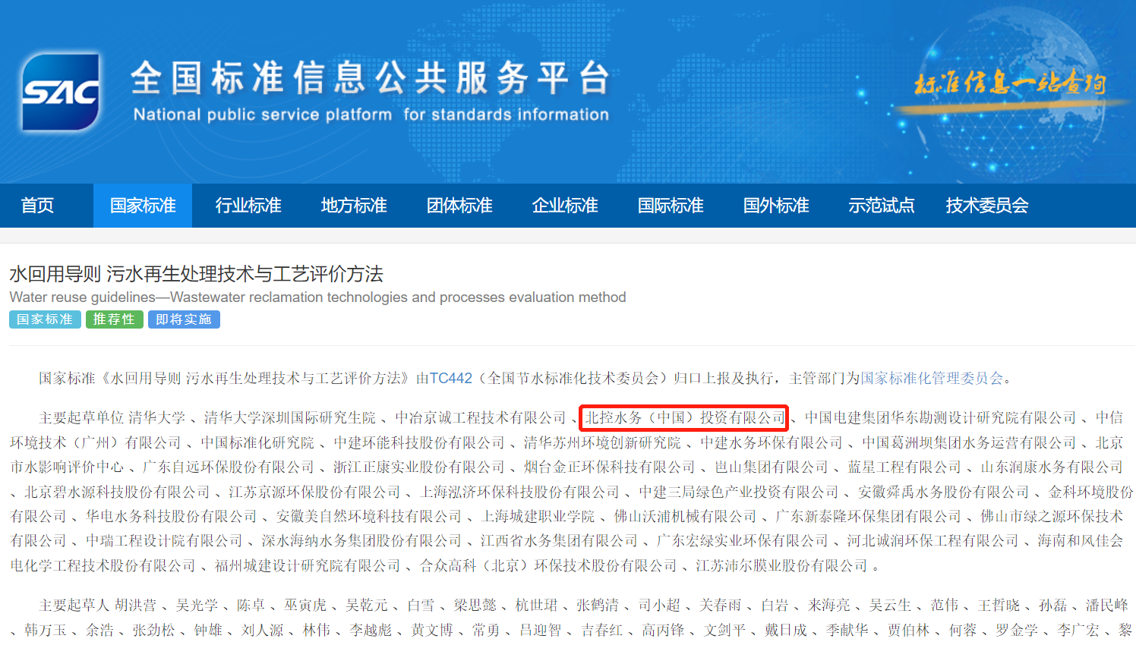Viewport: 1136px width, 645px height.
Task: Open the 示范试点 menu item
Action: (881, 206)
